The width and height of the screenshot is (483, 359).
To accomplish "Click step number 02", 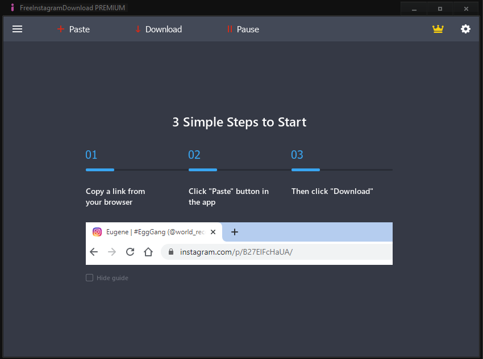I will point(194,155).
